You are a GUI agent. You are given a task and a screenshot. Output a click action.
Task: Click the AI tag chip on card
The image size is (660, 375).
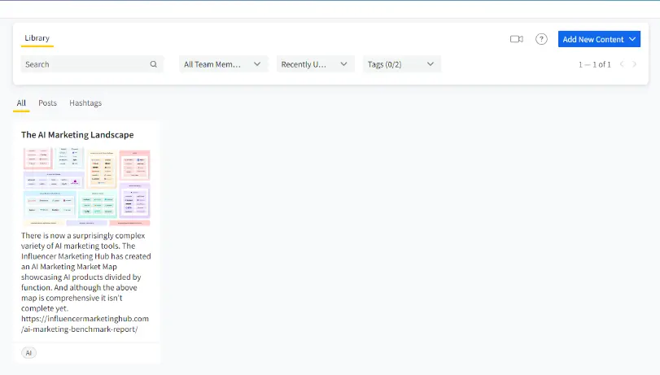click(29, 353)
